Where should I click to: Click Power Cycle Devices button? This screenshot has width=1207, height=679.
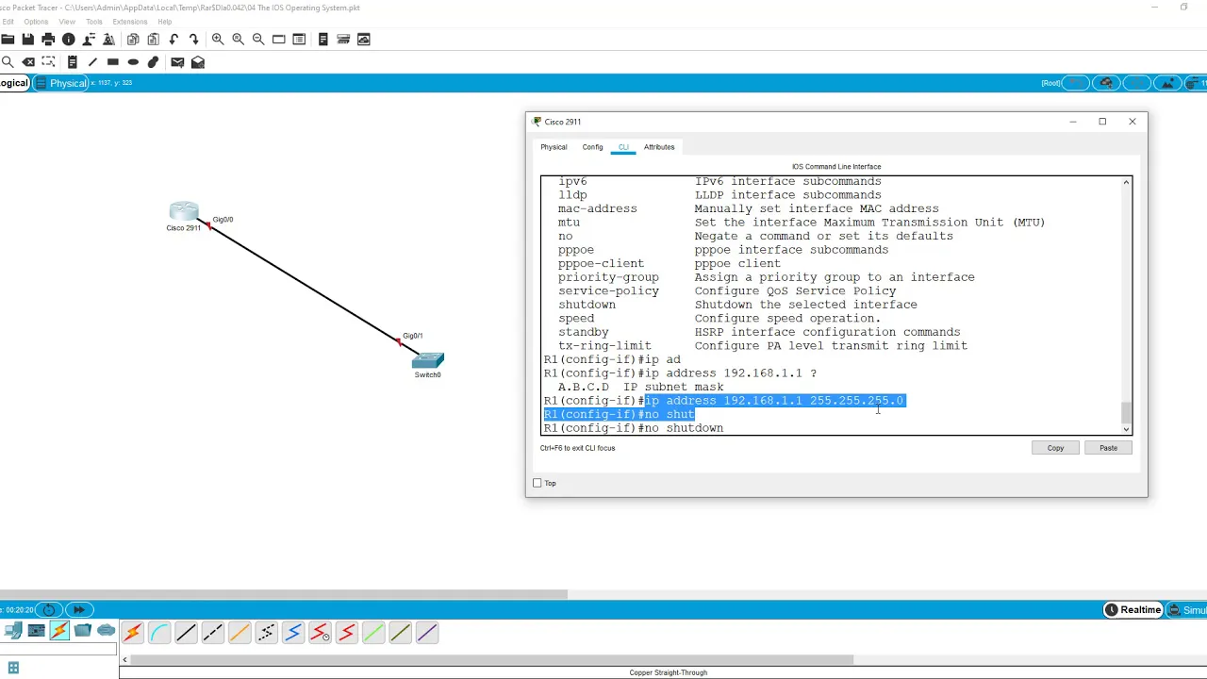click(49, 610)
